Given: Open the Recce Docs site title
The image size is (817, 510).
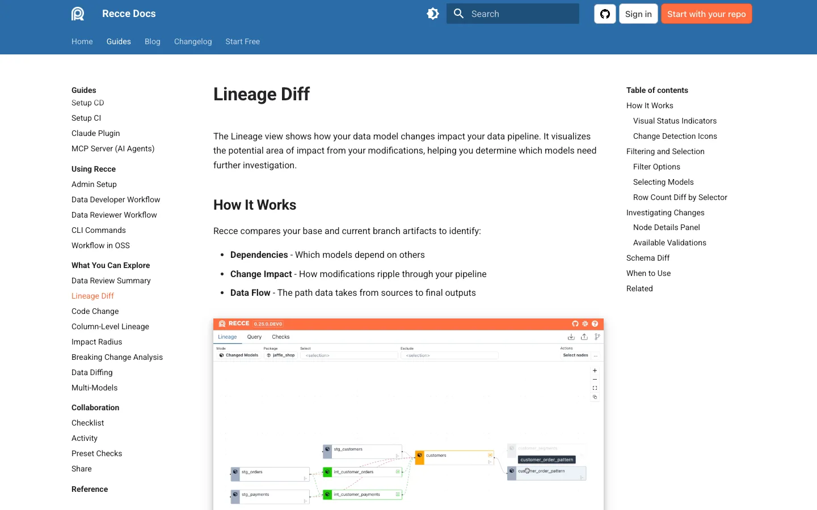Looking at the screenshot, I should 129,14.
